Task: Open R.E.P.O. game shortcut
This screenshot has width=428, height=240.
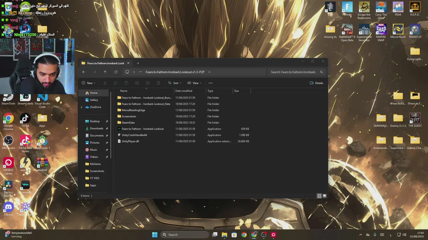Action: coord(415,9)
